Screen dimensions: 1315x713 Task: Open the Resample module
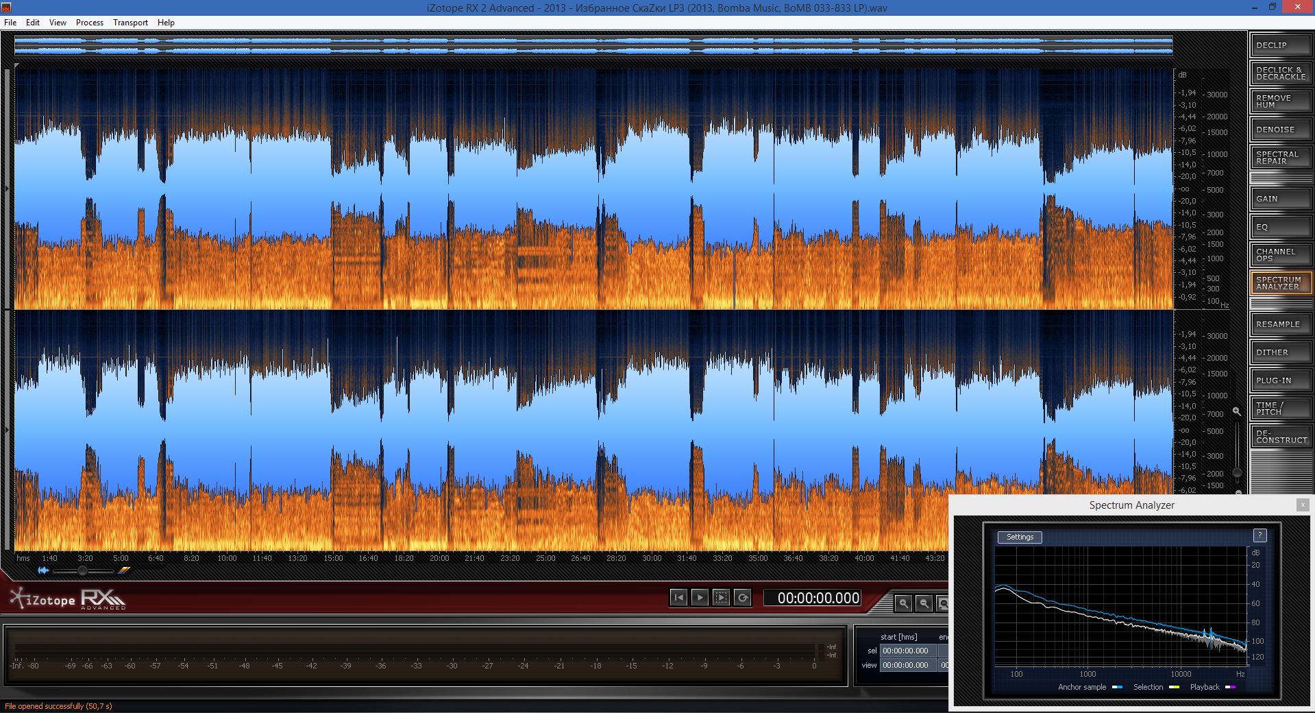[x=1281, y=324]
